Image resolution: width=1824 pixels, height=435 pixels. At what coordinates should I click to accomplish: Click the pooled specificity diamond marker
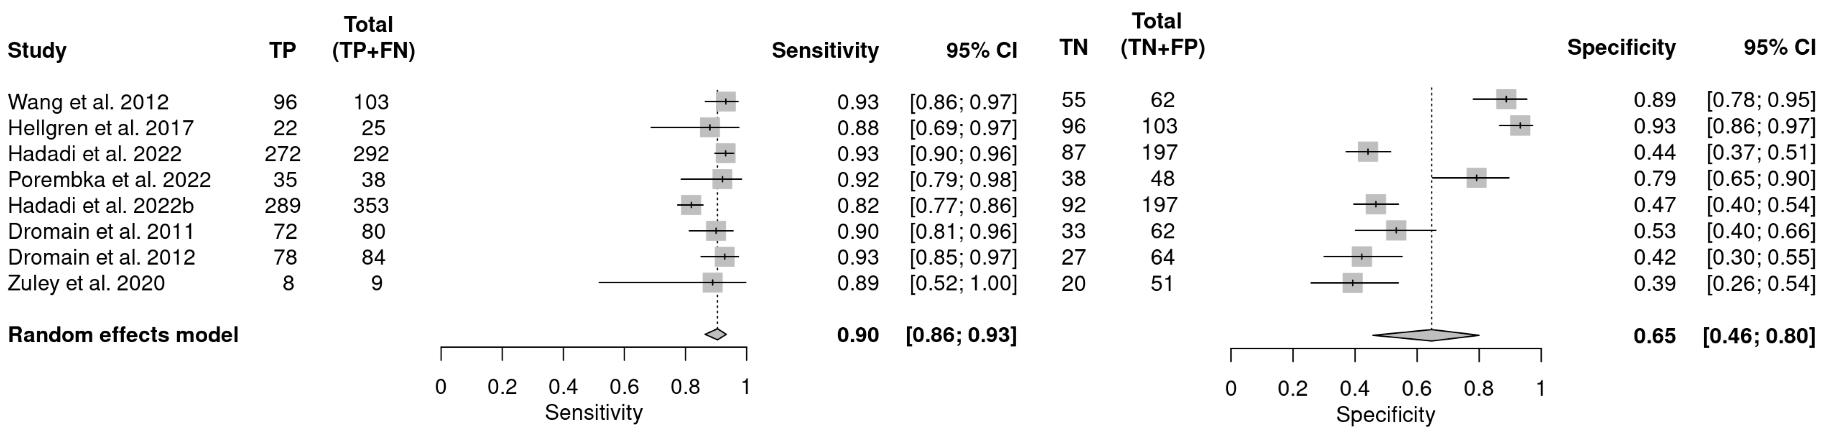1426,335
